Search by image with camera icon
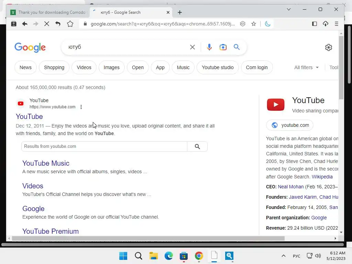 pos(223,47)
